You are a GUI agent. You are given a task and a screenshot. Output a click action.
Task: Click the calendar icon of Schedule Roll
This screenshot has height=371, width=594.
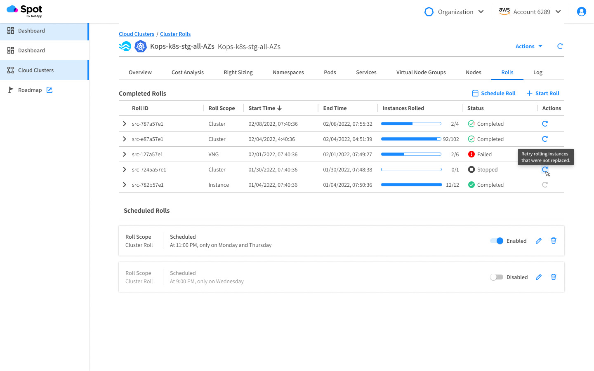475,93
